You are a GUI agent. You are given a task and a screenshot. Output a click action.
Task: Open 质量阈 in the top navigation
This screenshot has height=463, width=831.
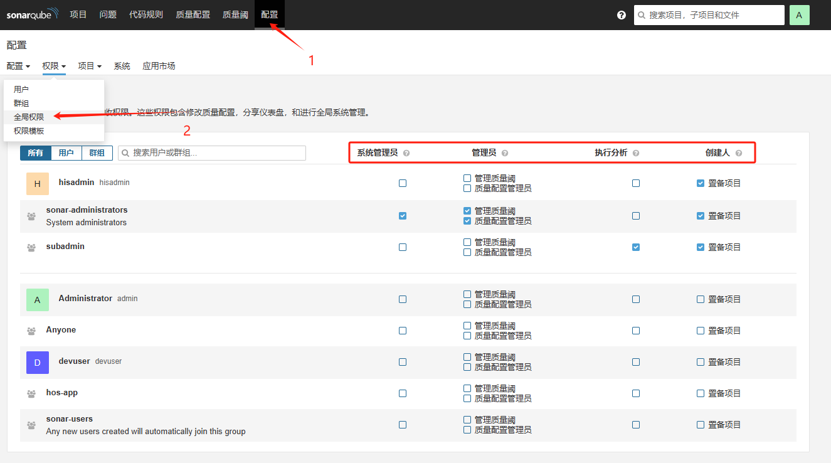[235, 14]
